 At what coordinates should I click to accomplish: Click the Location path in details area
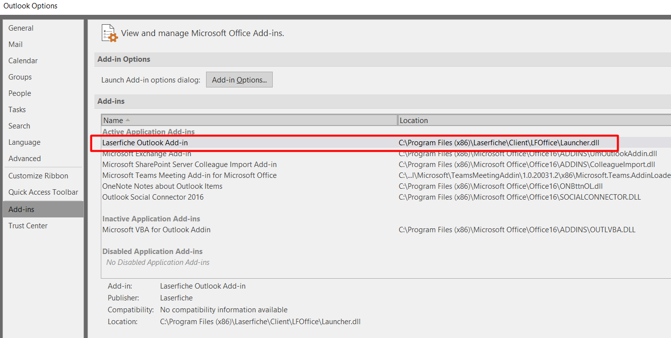260,322
